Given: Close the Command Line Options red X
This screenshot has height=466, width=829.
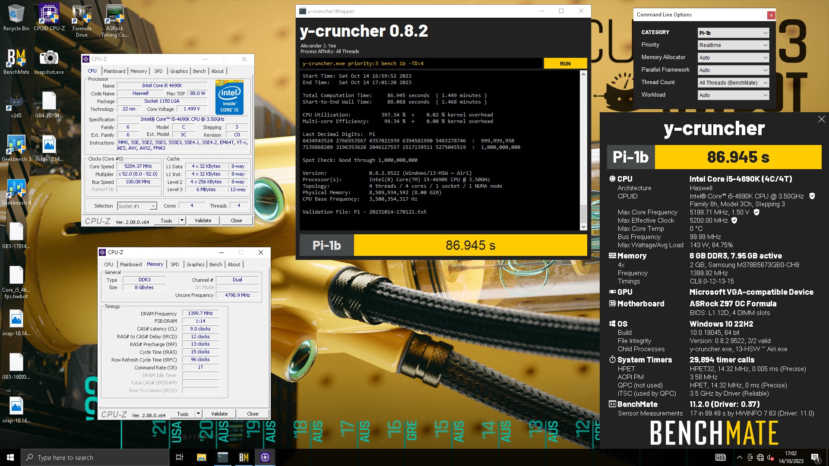Looking at the screenshot, I should point(771,15).
